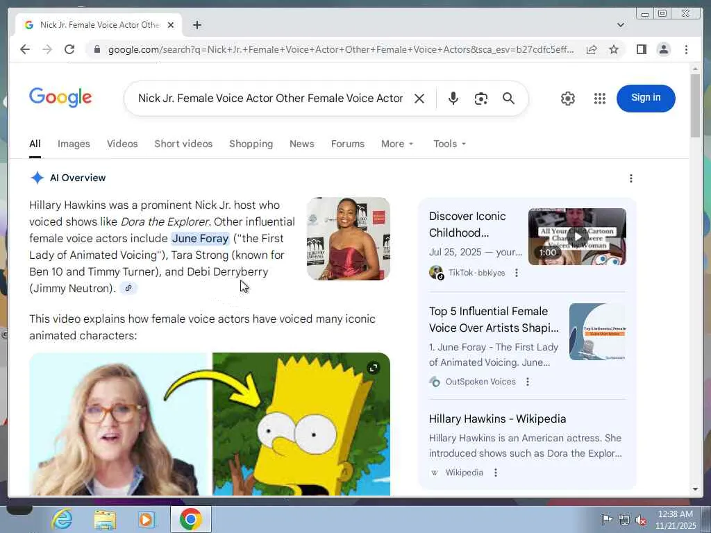This screenshot has width=711, height=533.
Task: Open Windows Media Player taskbar icon
Action: pos(147,519)
